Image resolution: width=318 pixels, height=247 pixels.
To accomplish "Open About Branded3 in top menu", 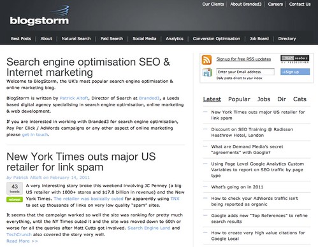I will (x=246, y=4).
